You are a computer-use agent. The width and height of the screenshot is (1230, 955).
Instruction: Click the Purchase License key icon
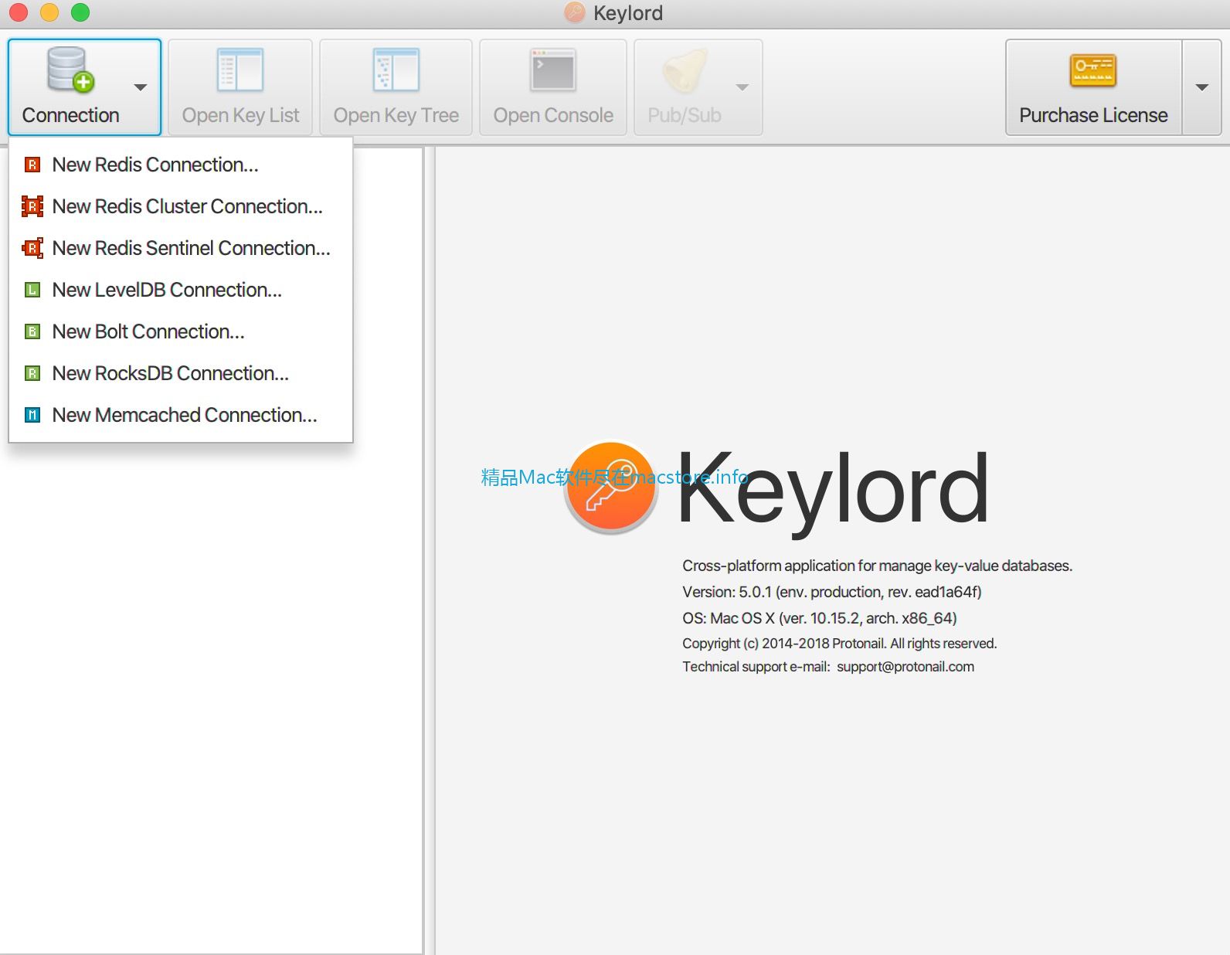point(1093,70)
